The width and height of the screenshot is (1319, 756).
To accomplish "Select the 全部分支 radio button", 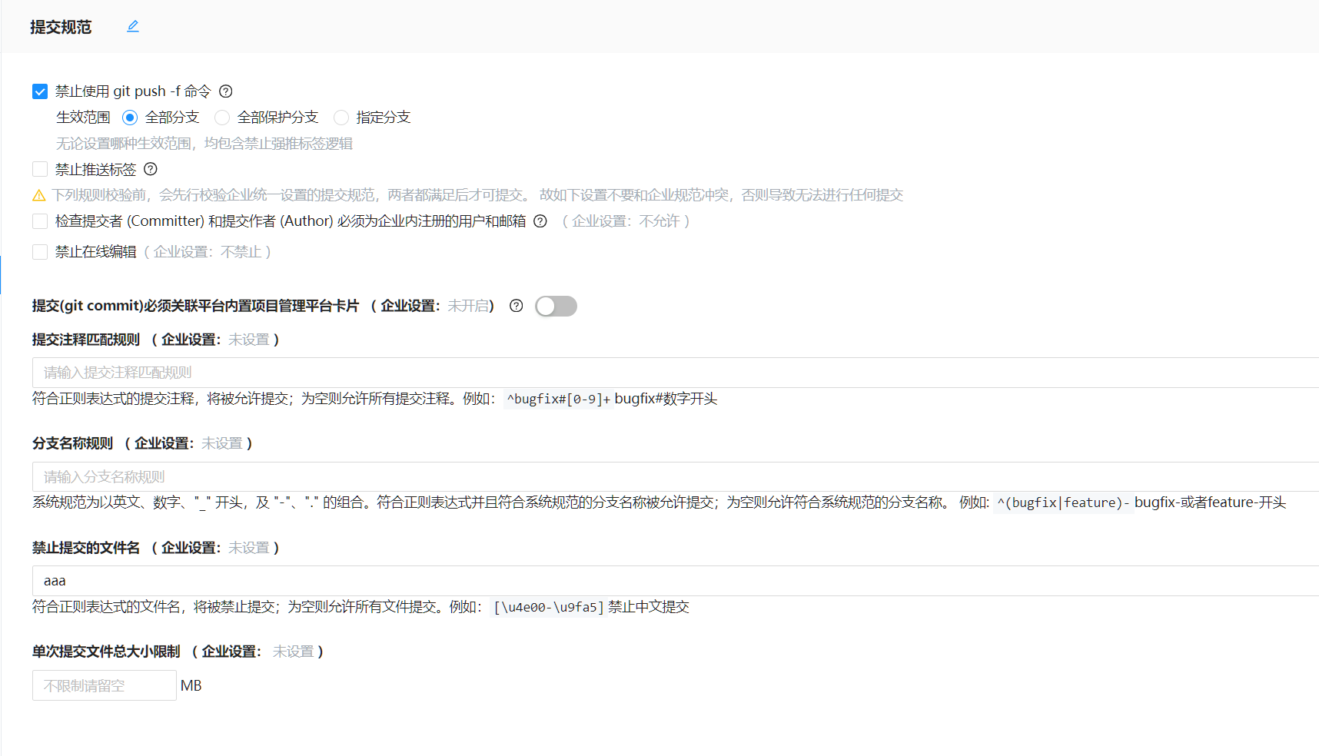I will point(130,118).
